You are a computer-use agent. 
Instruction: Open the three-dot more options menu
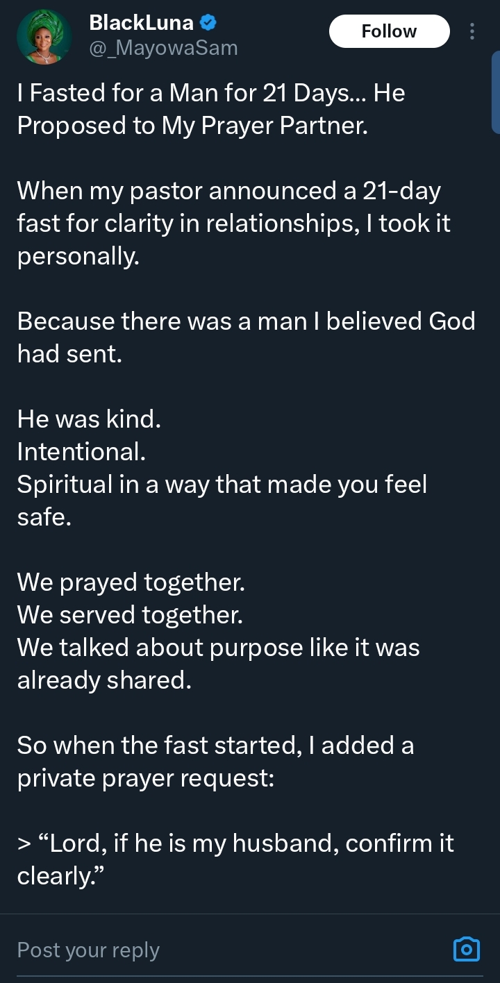tap(472, 31)
